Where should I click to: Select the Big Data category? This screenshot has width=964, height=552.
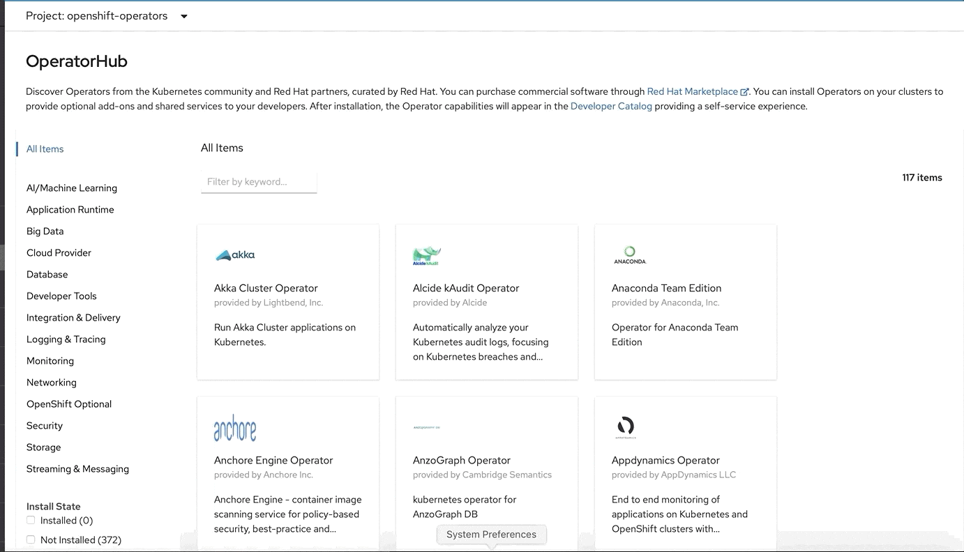45,231
